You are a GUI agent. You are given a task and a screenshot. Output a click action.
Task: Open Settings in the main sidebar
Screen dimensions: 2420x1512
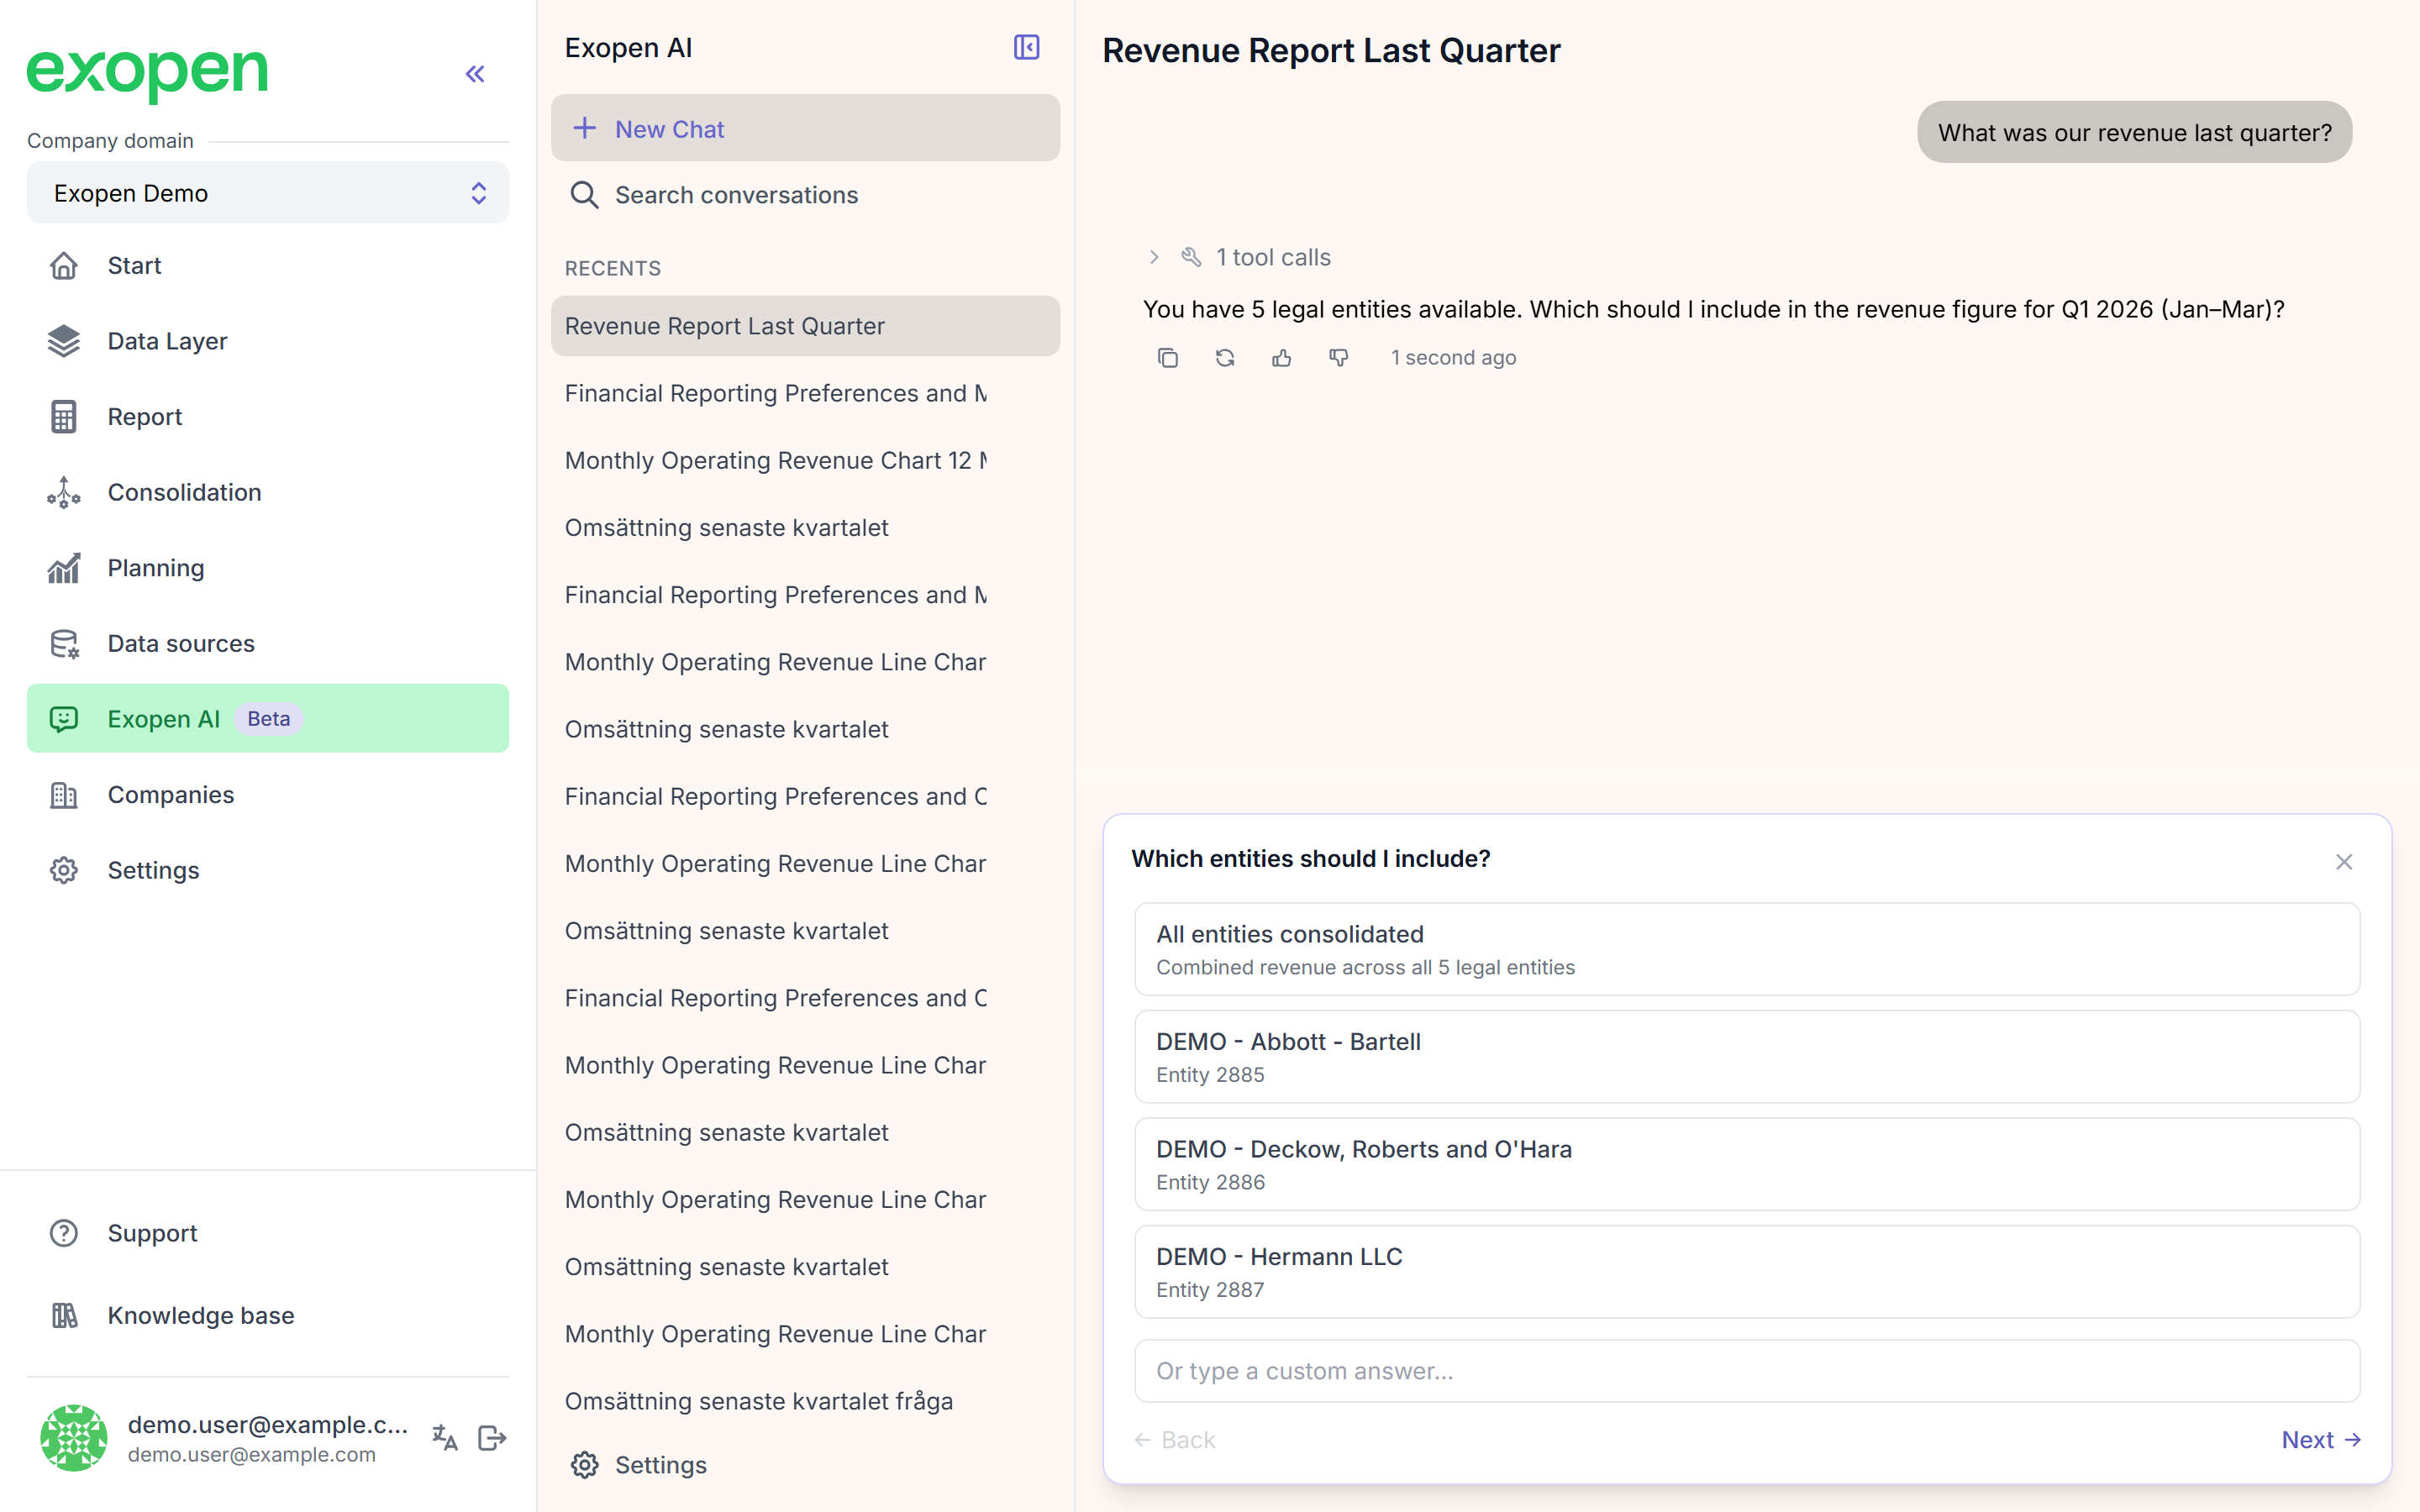tap(268, 870)
